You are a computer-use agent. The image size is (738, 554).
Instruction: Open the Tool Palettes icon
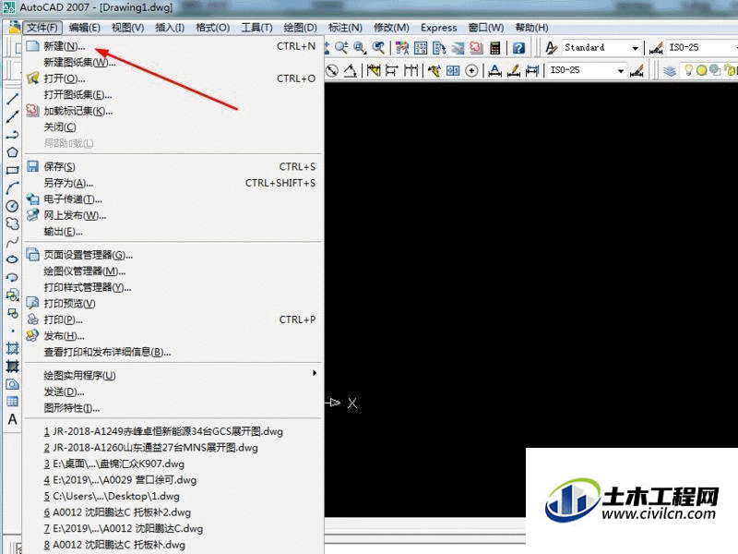439,48
